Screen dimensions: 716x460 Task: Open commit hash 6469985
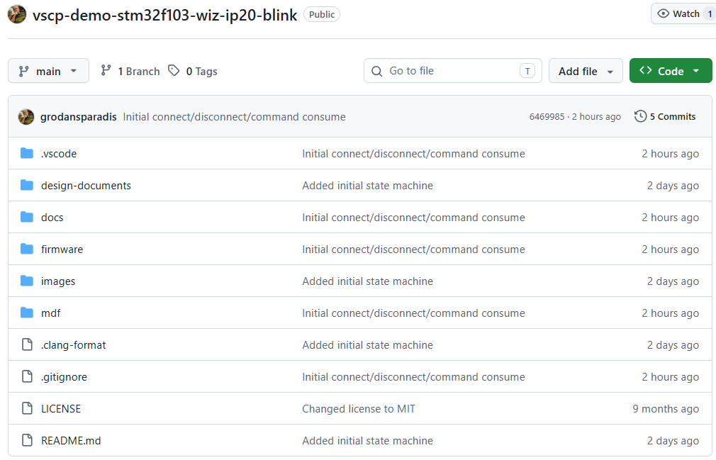547,117
